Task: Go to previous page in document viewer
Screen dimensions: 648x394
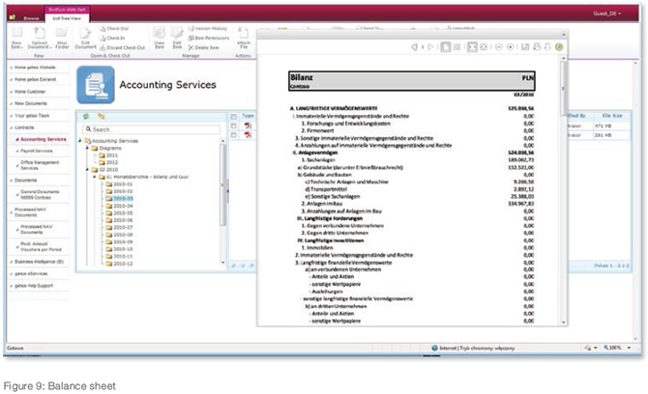Action: pyautogui.click(x=415, y=47)
